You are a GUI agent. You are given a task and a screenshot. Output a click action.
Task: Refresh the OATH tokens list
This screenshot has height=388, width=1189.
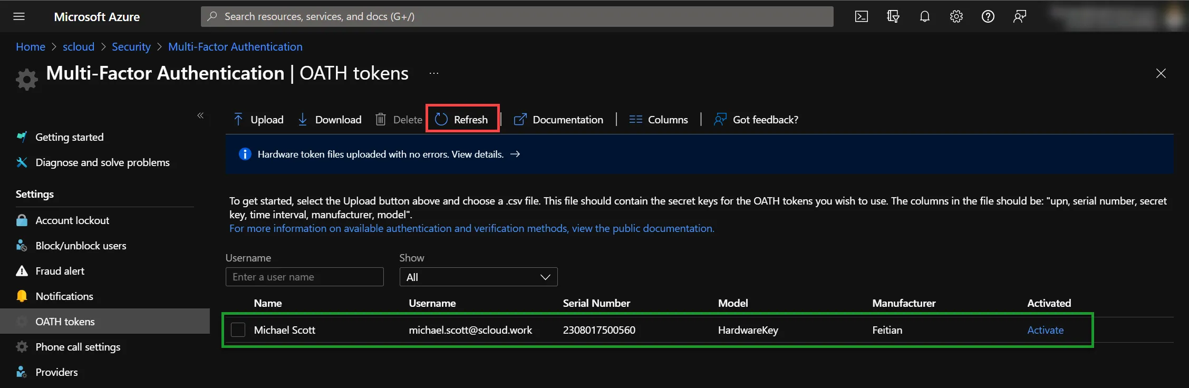(462, 120)
